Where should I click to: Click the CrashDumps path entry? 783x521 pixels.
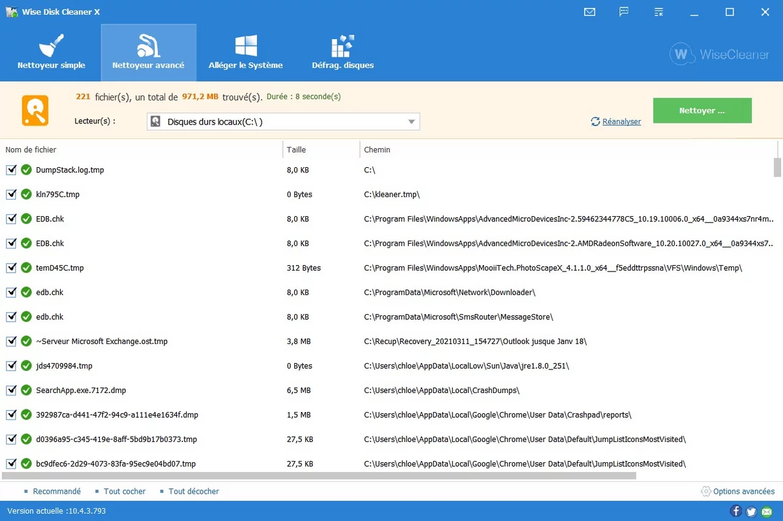tap(442, 390)
